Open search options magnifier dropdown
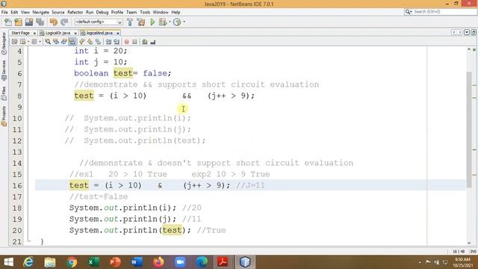This screenshot has width=478, height=269. 409,12
